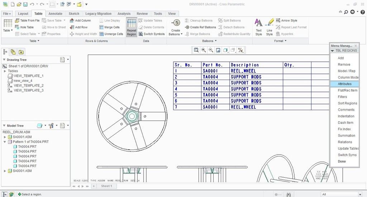The image size is (367, 197).
Task: Click Switch Symbols in Data group
Action: 152,34
